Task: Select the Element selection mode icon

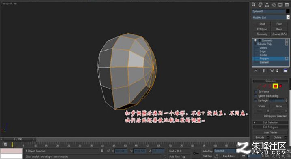Action: [280, 86]
